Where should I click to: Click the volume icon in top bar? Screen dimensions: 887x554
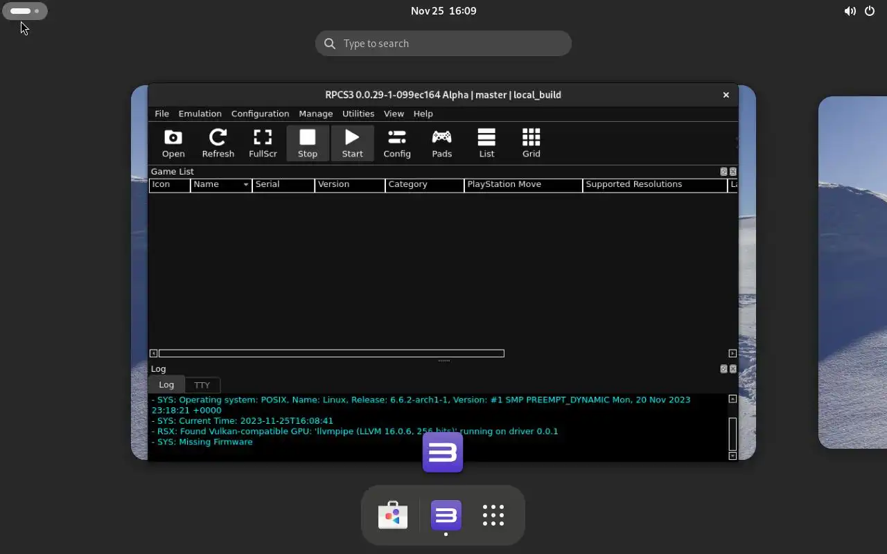coord(850,11)
